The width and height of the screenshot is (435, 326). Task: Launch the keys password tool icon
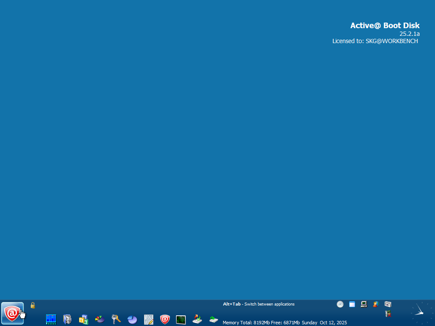tap(116, 319)
